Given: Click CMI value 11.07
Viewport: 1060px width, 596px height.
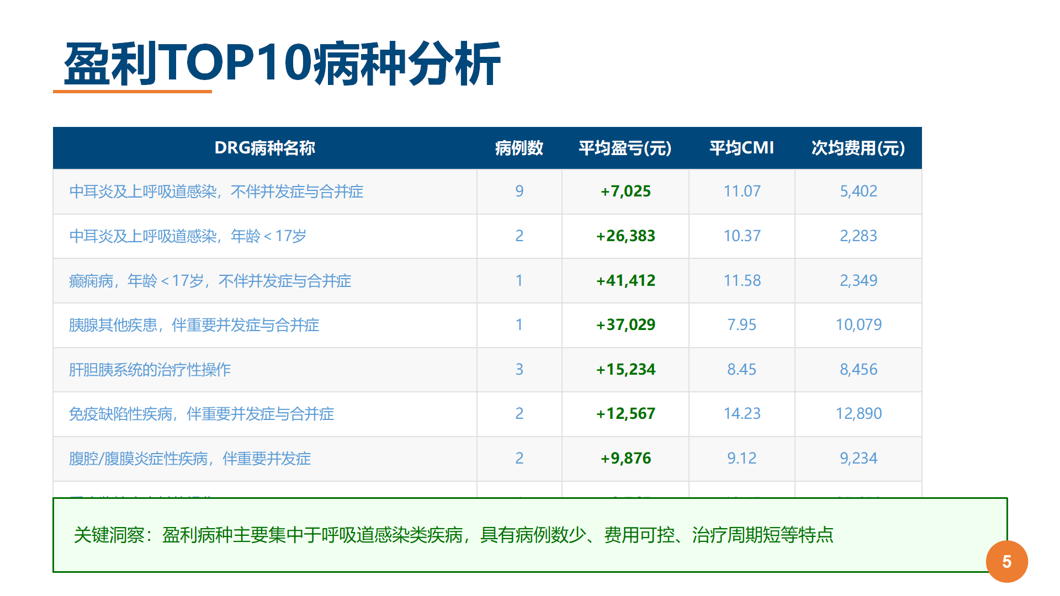Looking at the screenshot, I should [742, 191].
